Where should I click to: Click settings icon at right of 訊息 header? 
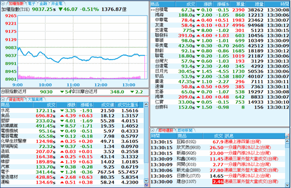pyautogui.click(x=287, y=136)
